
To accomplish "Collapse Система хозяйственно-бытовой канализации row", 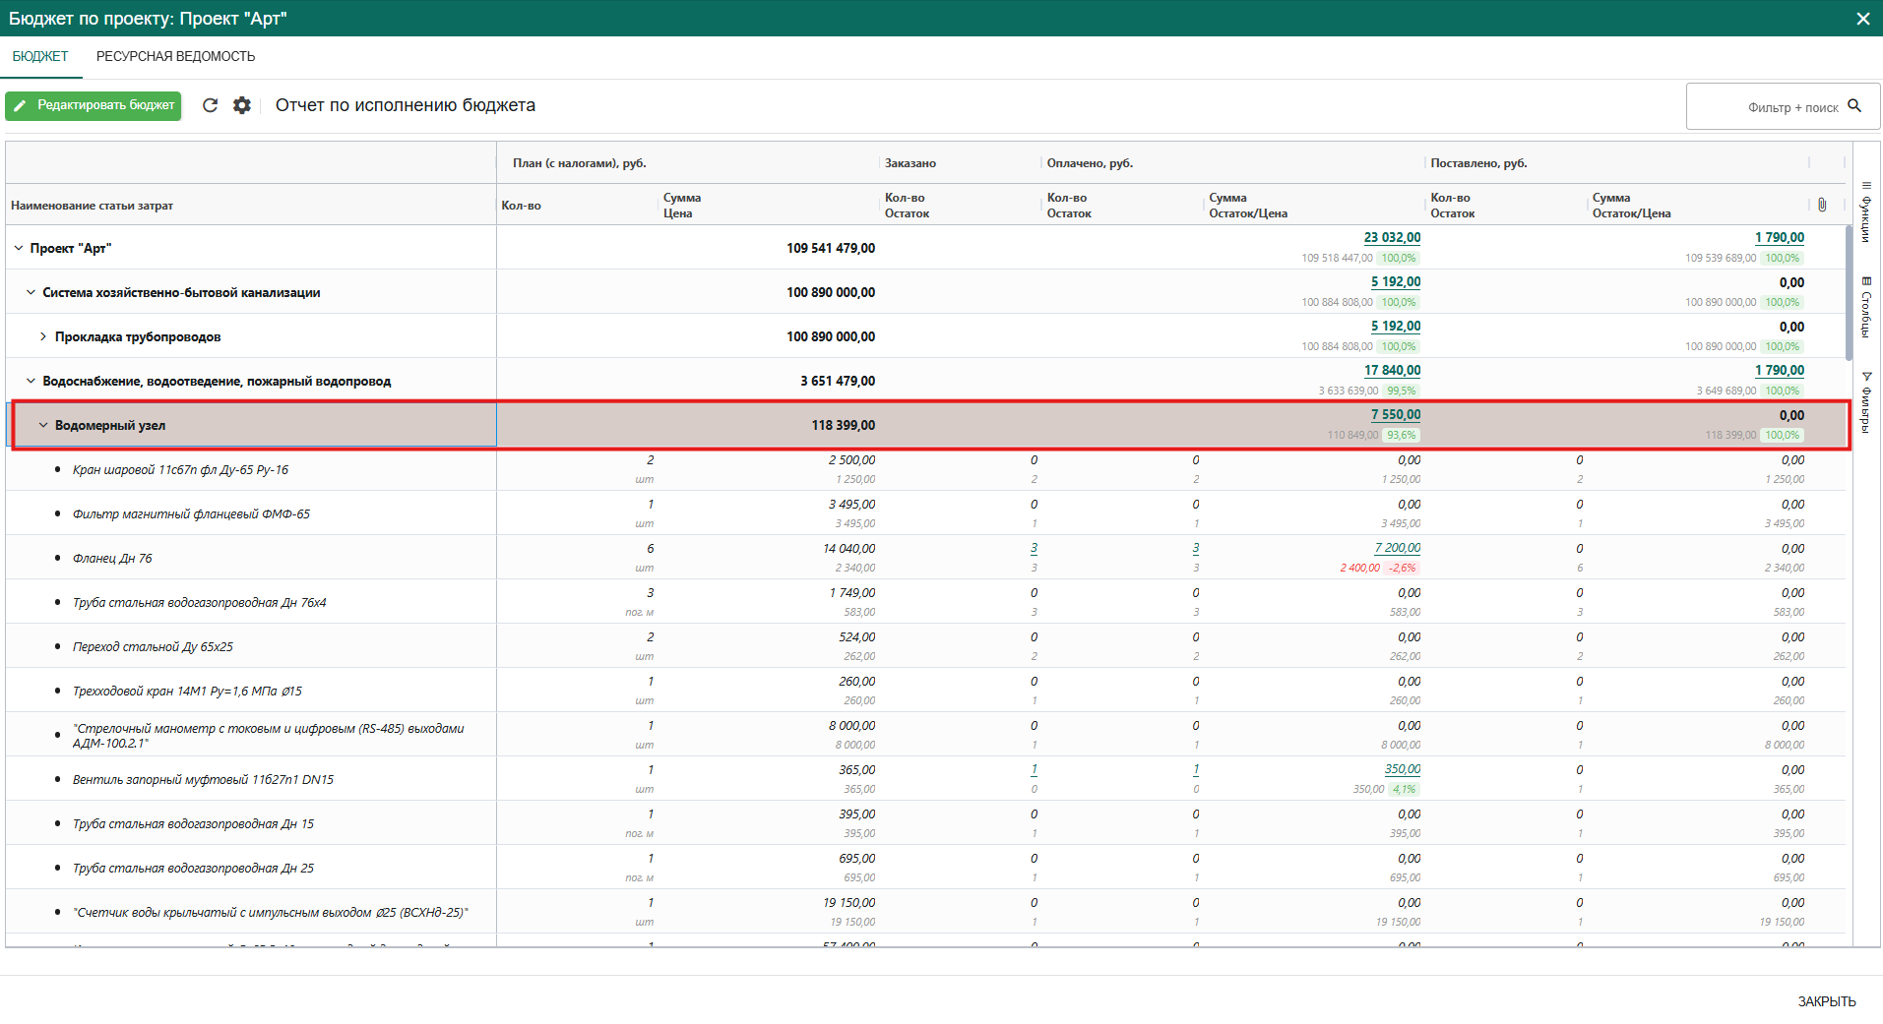I will 31,292.
